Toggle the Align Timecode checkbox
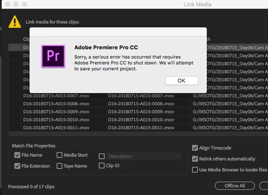The image size is (268, 195). 195,148
